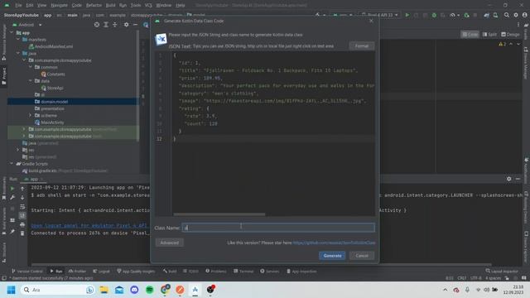
Task: Click the Make Project hammer icon
Action: 317,15
